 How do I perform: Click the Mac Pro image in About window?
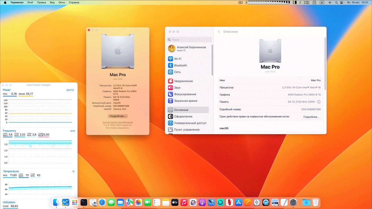click(118, 51)
